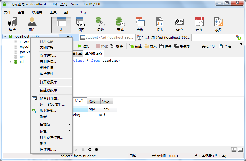Click 美化 SQL to beautify query

click(206, 46)
